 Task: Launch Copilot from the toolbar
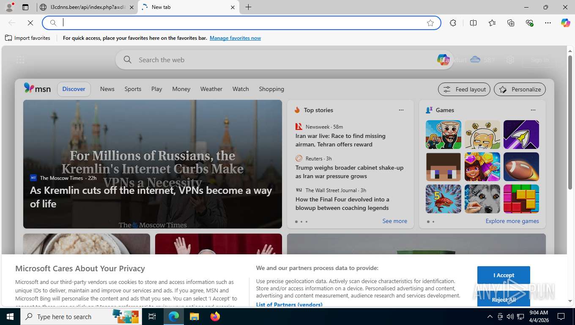tap(566, 23)
